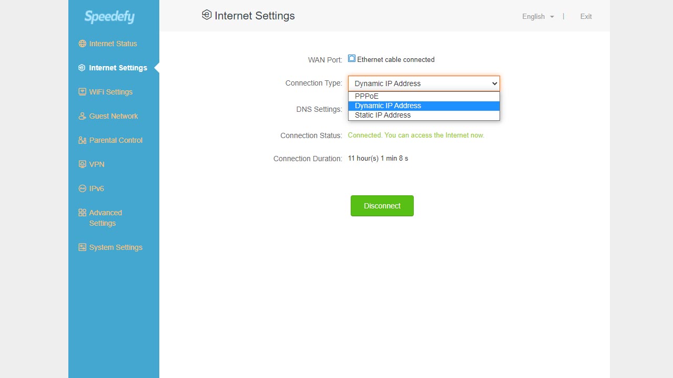This screenshot has width=673, height=378.
Task: Click the Exit link
Action: coord(586,17)
